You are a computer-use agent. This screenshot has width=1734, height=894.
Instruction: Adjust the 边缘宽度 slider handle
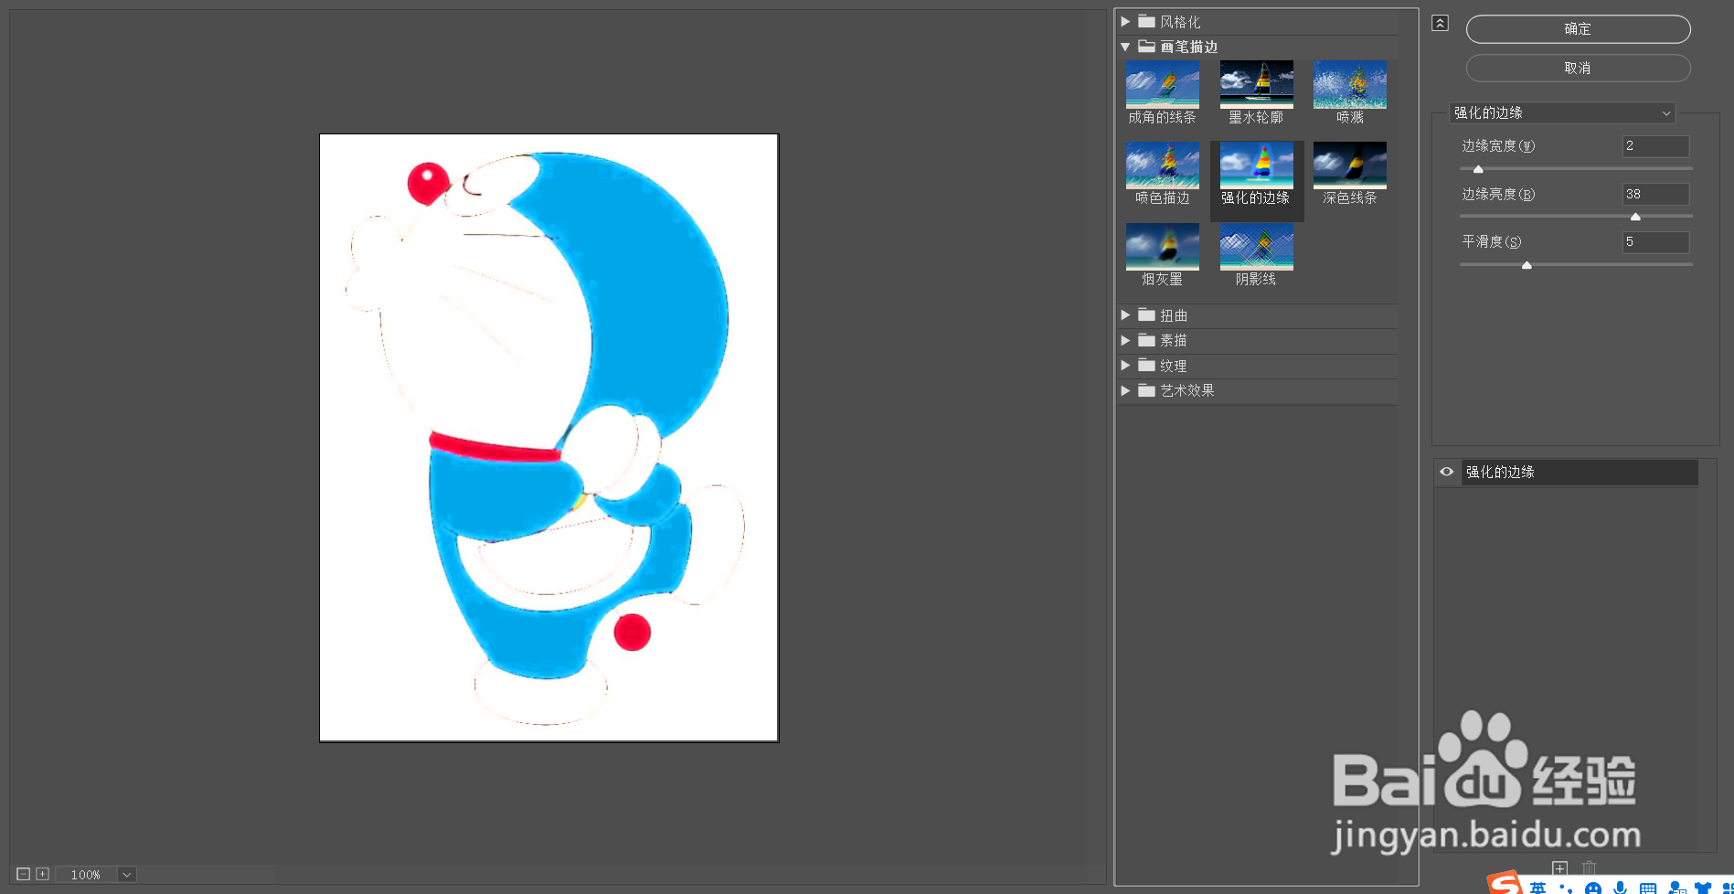[x=1478, y=169]
